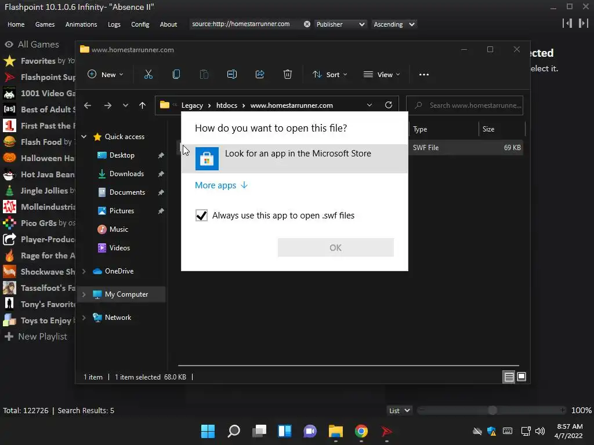Click the Delete trash icon in Explorer
The width and height of the screenshot is (594, 445).
pyautogui.click(x=288, y=74)
